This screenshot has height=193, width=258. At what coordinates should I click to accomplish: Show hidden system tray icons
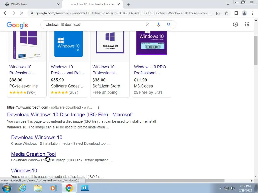(220, 188)
